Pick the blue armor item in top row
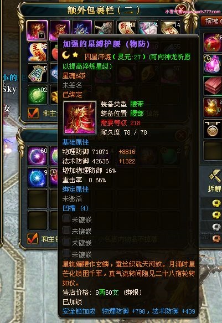Image resolution: width=222 pixels, height=323 pixels. pyautogui.click(x=82, y=27)
